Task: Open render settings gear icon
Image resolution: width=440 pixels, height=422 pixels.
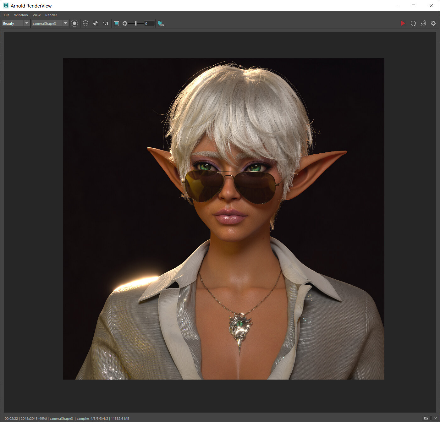Action: 433,23
